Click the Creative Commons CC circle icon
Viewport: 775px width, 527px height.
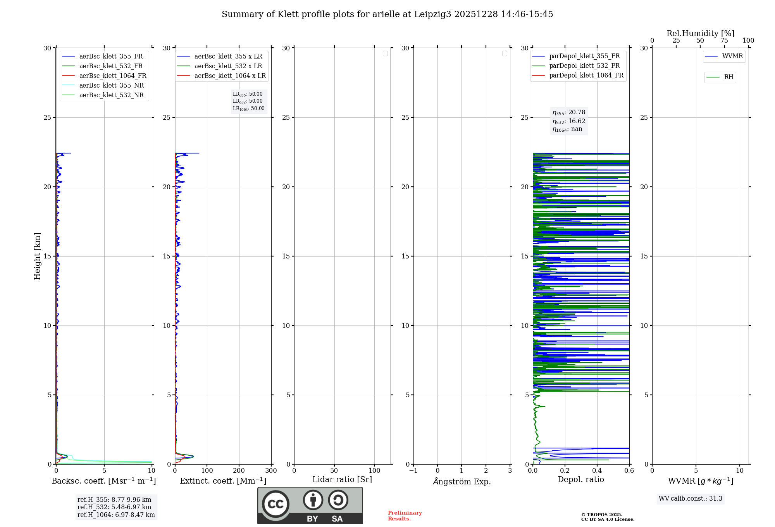click(276, 504)
